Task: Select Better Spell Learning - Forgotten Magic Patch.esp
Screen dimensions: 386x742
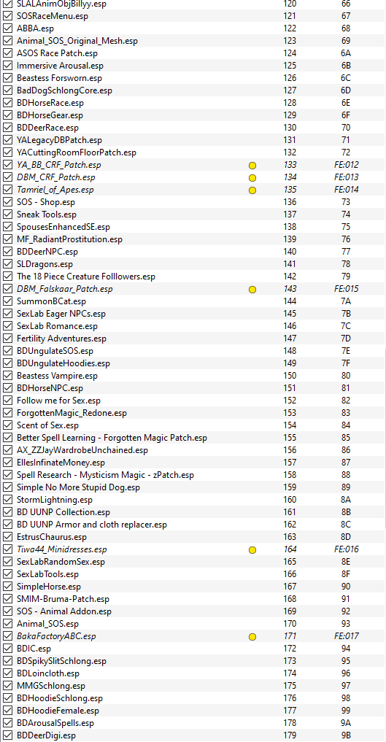Action: (x=112, y=438)
